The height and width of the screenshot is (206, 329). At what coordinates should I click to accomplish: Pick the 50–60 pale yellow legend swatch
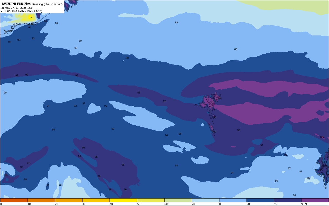[x=151, y=200]
